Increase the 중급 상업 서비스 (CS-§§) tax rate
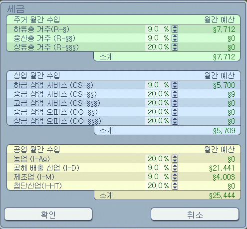The image size is (247, 229). tap(175, 92)
